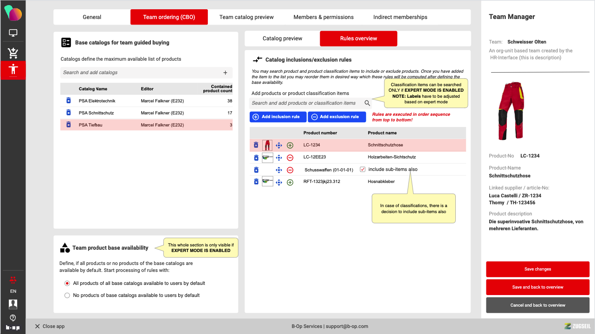The image size is (595, 334).
Task: Toggle include sub-items also checkbox
Action: [363, 170]
